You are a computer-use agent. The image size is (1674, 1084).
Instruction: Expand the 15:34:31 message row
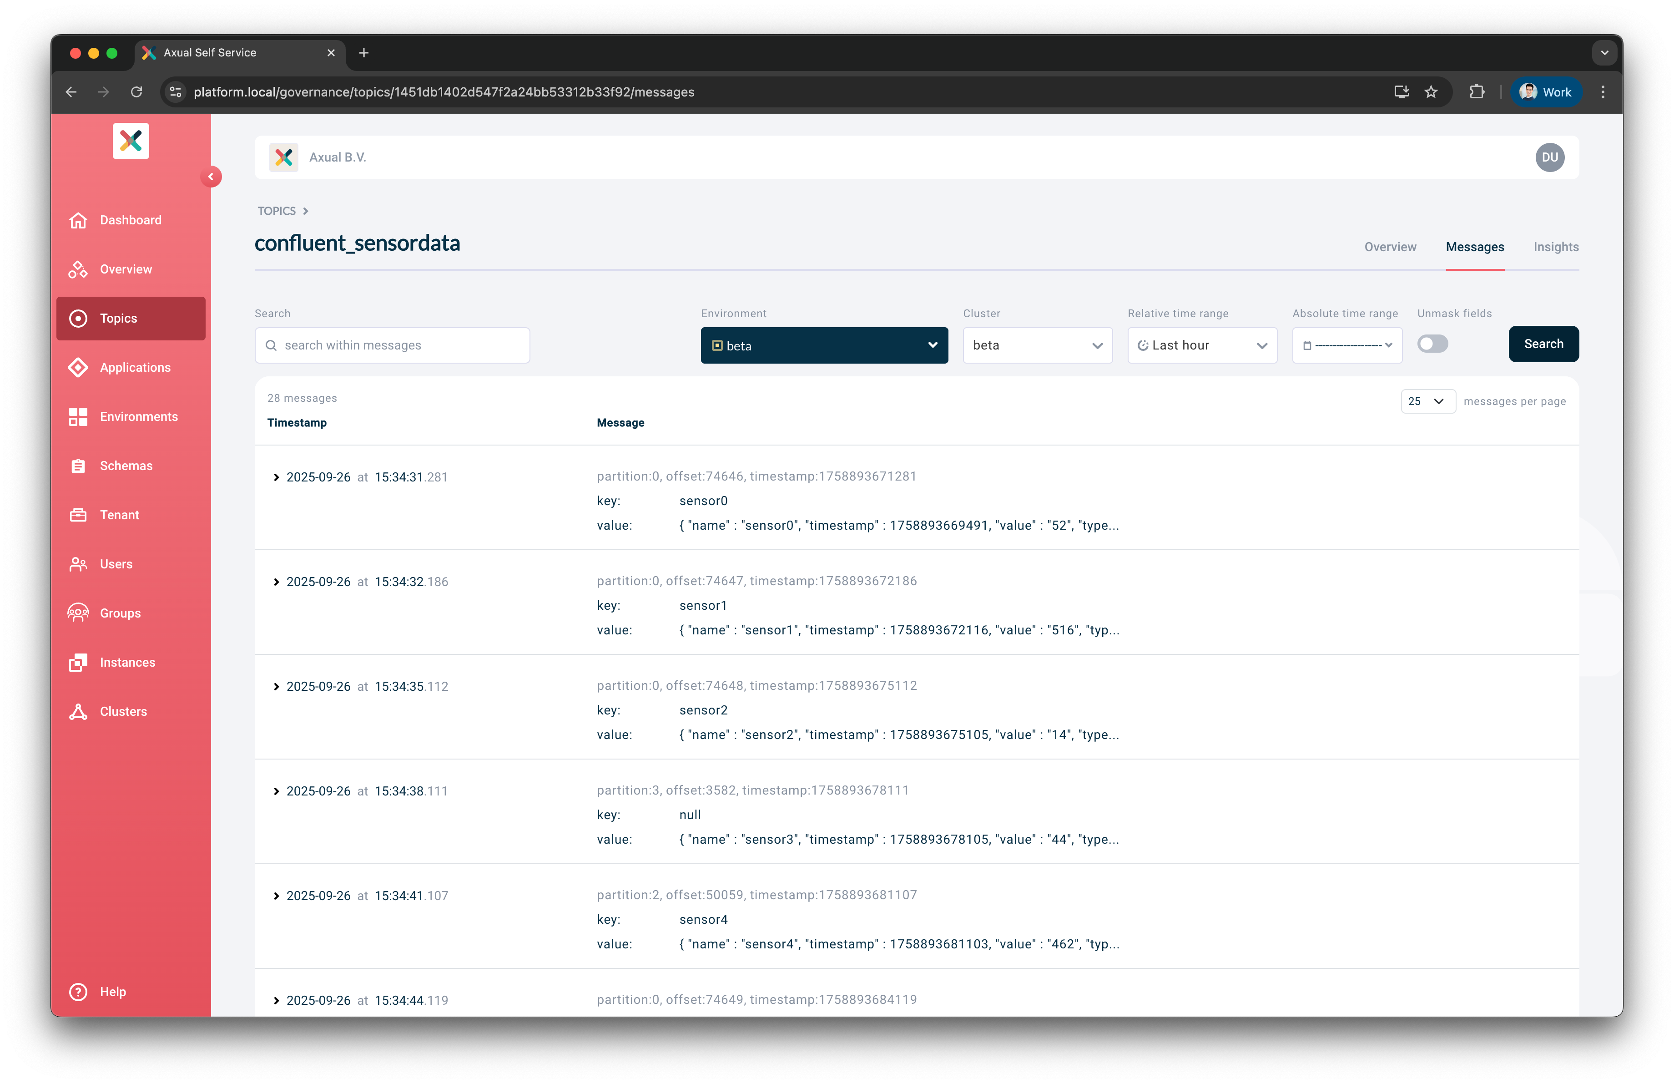[x=277, y=477]
